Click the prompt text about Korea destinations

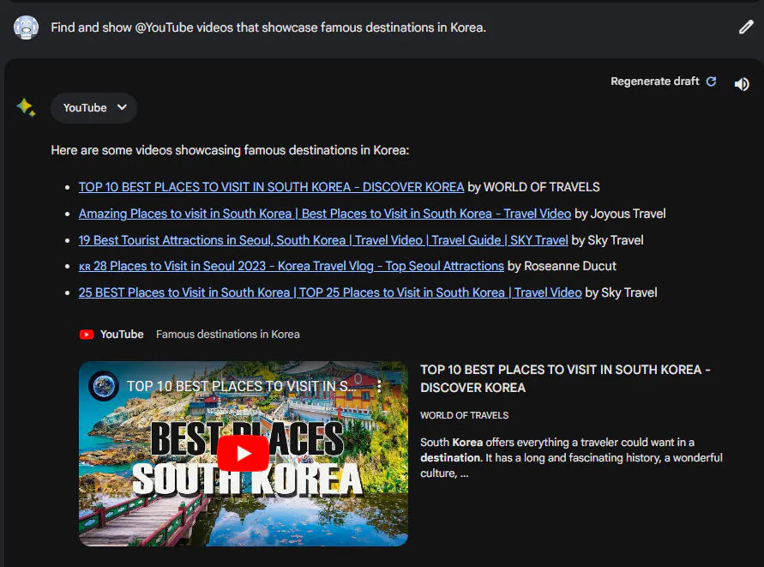click(268, 27)
